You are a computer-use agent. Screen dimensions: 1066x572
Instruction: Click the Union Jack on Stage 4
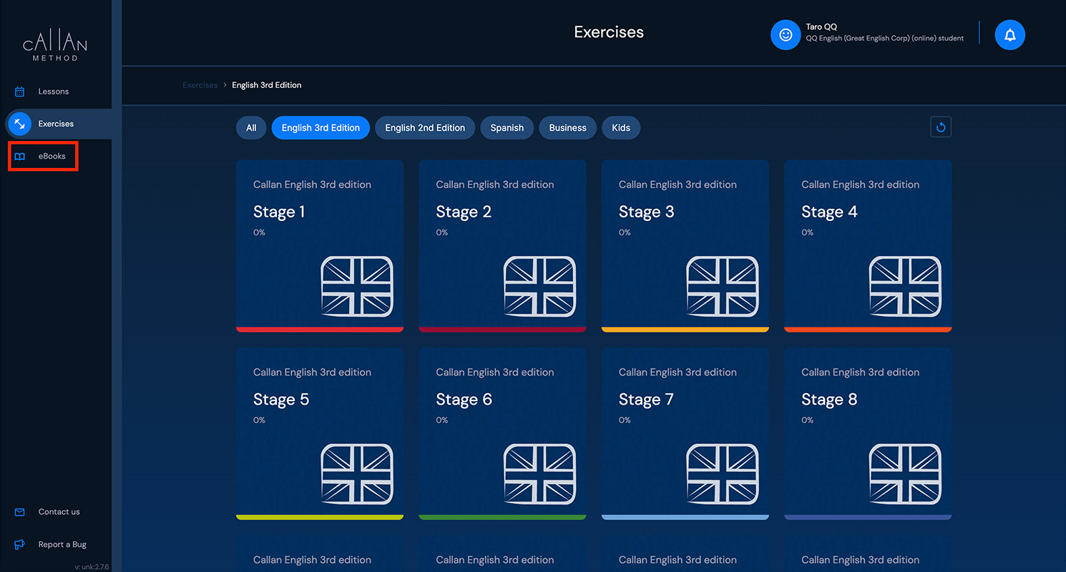click(905, 287)
